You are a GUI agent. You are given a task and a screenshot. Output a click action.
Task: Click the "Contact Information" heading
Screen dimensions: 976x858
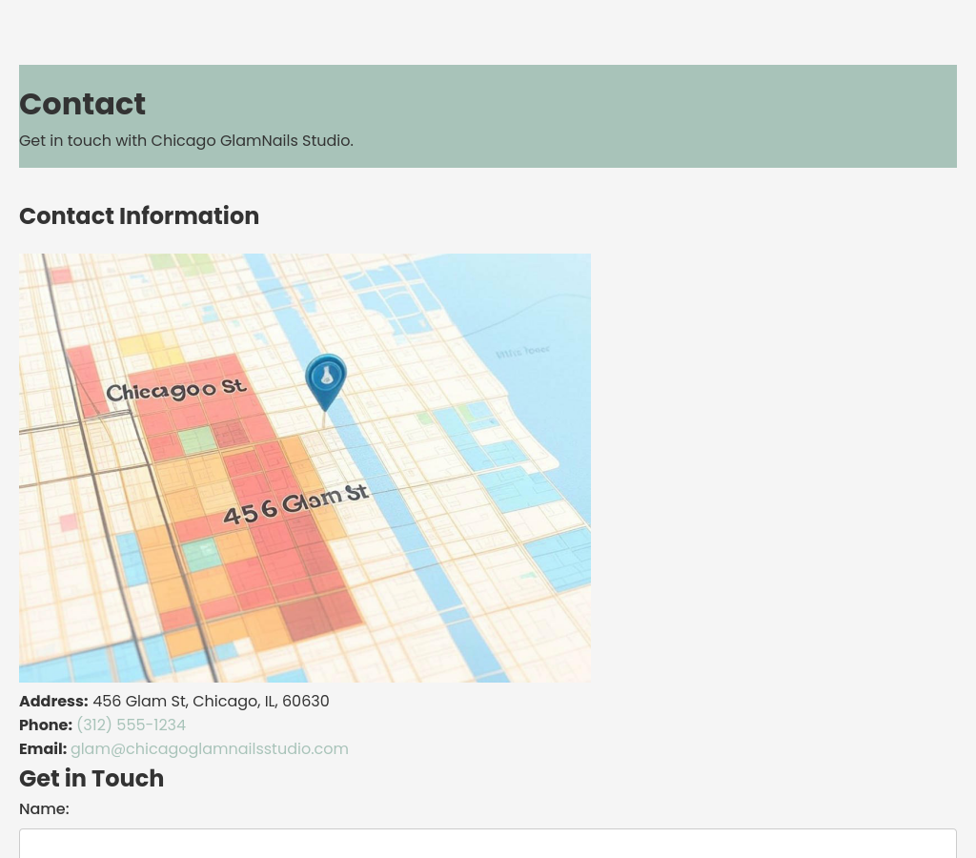coord(139,216)
